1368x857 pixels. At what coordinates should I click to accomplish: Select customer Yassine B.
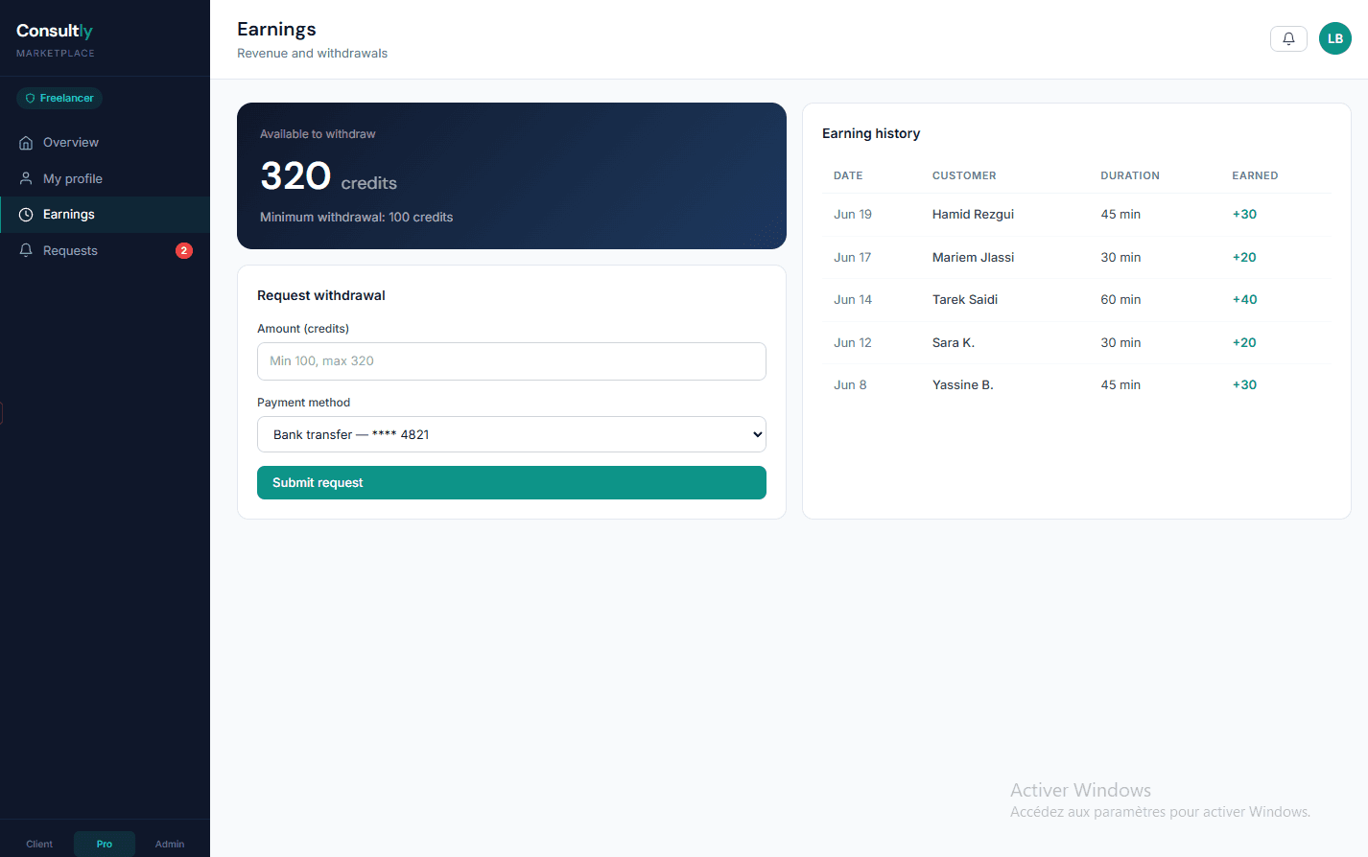click(963, 385)
